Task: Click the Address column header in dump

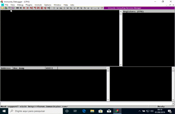Action: tap(6, 68)
